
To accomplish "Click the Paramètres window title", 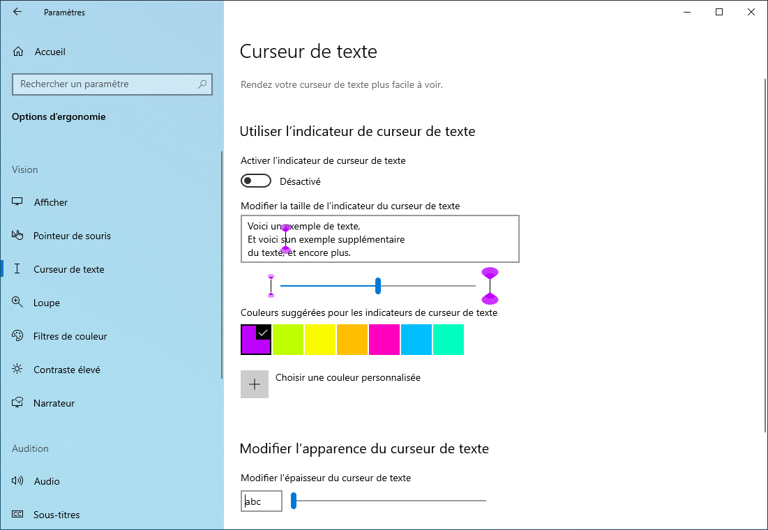I will (x=65, y=13).
